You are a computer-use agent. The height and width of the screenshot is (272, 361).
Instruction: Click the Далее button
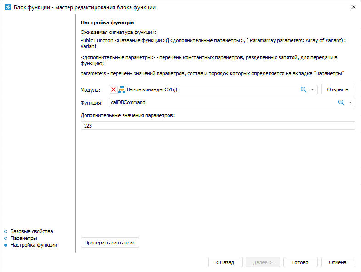pyautogui.click(x=262, y=262)
